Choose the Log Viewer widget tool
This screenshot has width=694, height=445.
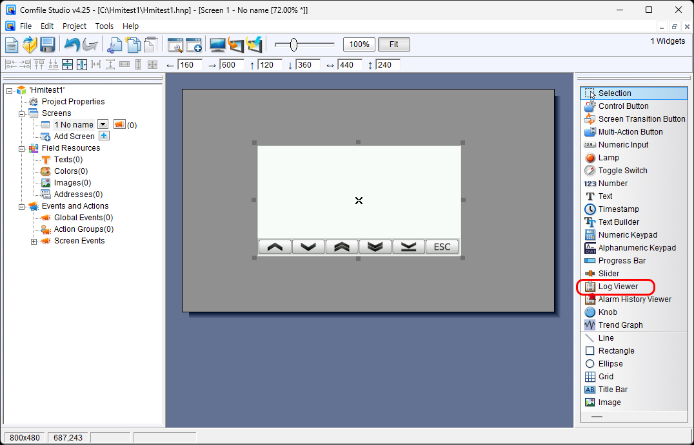tap(618, 287)
